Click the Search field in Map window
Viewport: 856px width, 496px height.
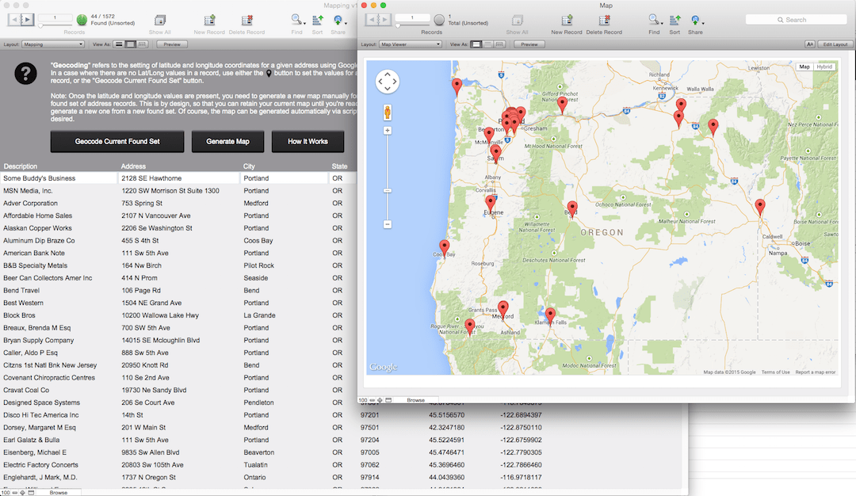point(796,20)
